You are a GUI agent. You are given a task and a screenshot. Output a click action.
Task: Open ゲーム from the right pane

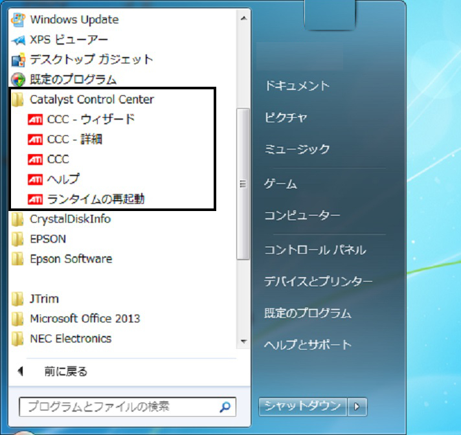point(280,184)
